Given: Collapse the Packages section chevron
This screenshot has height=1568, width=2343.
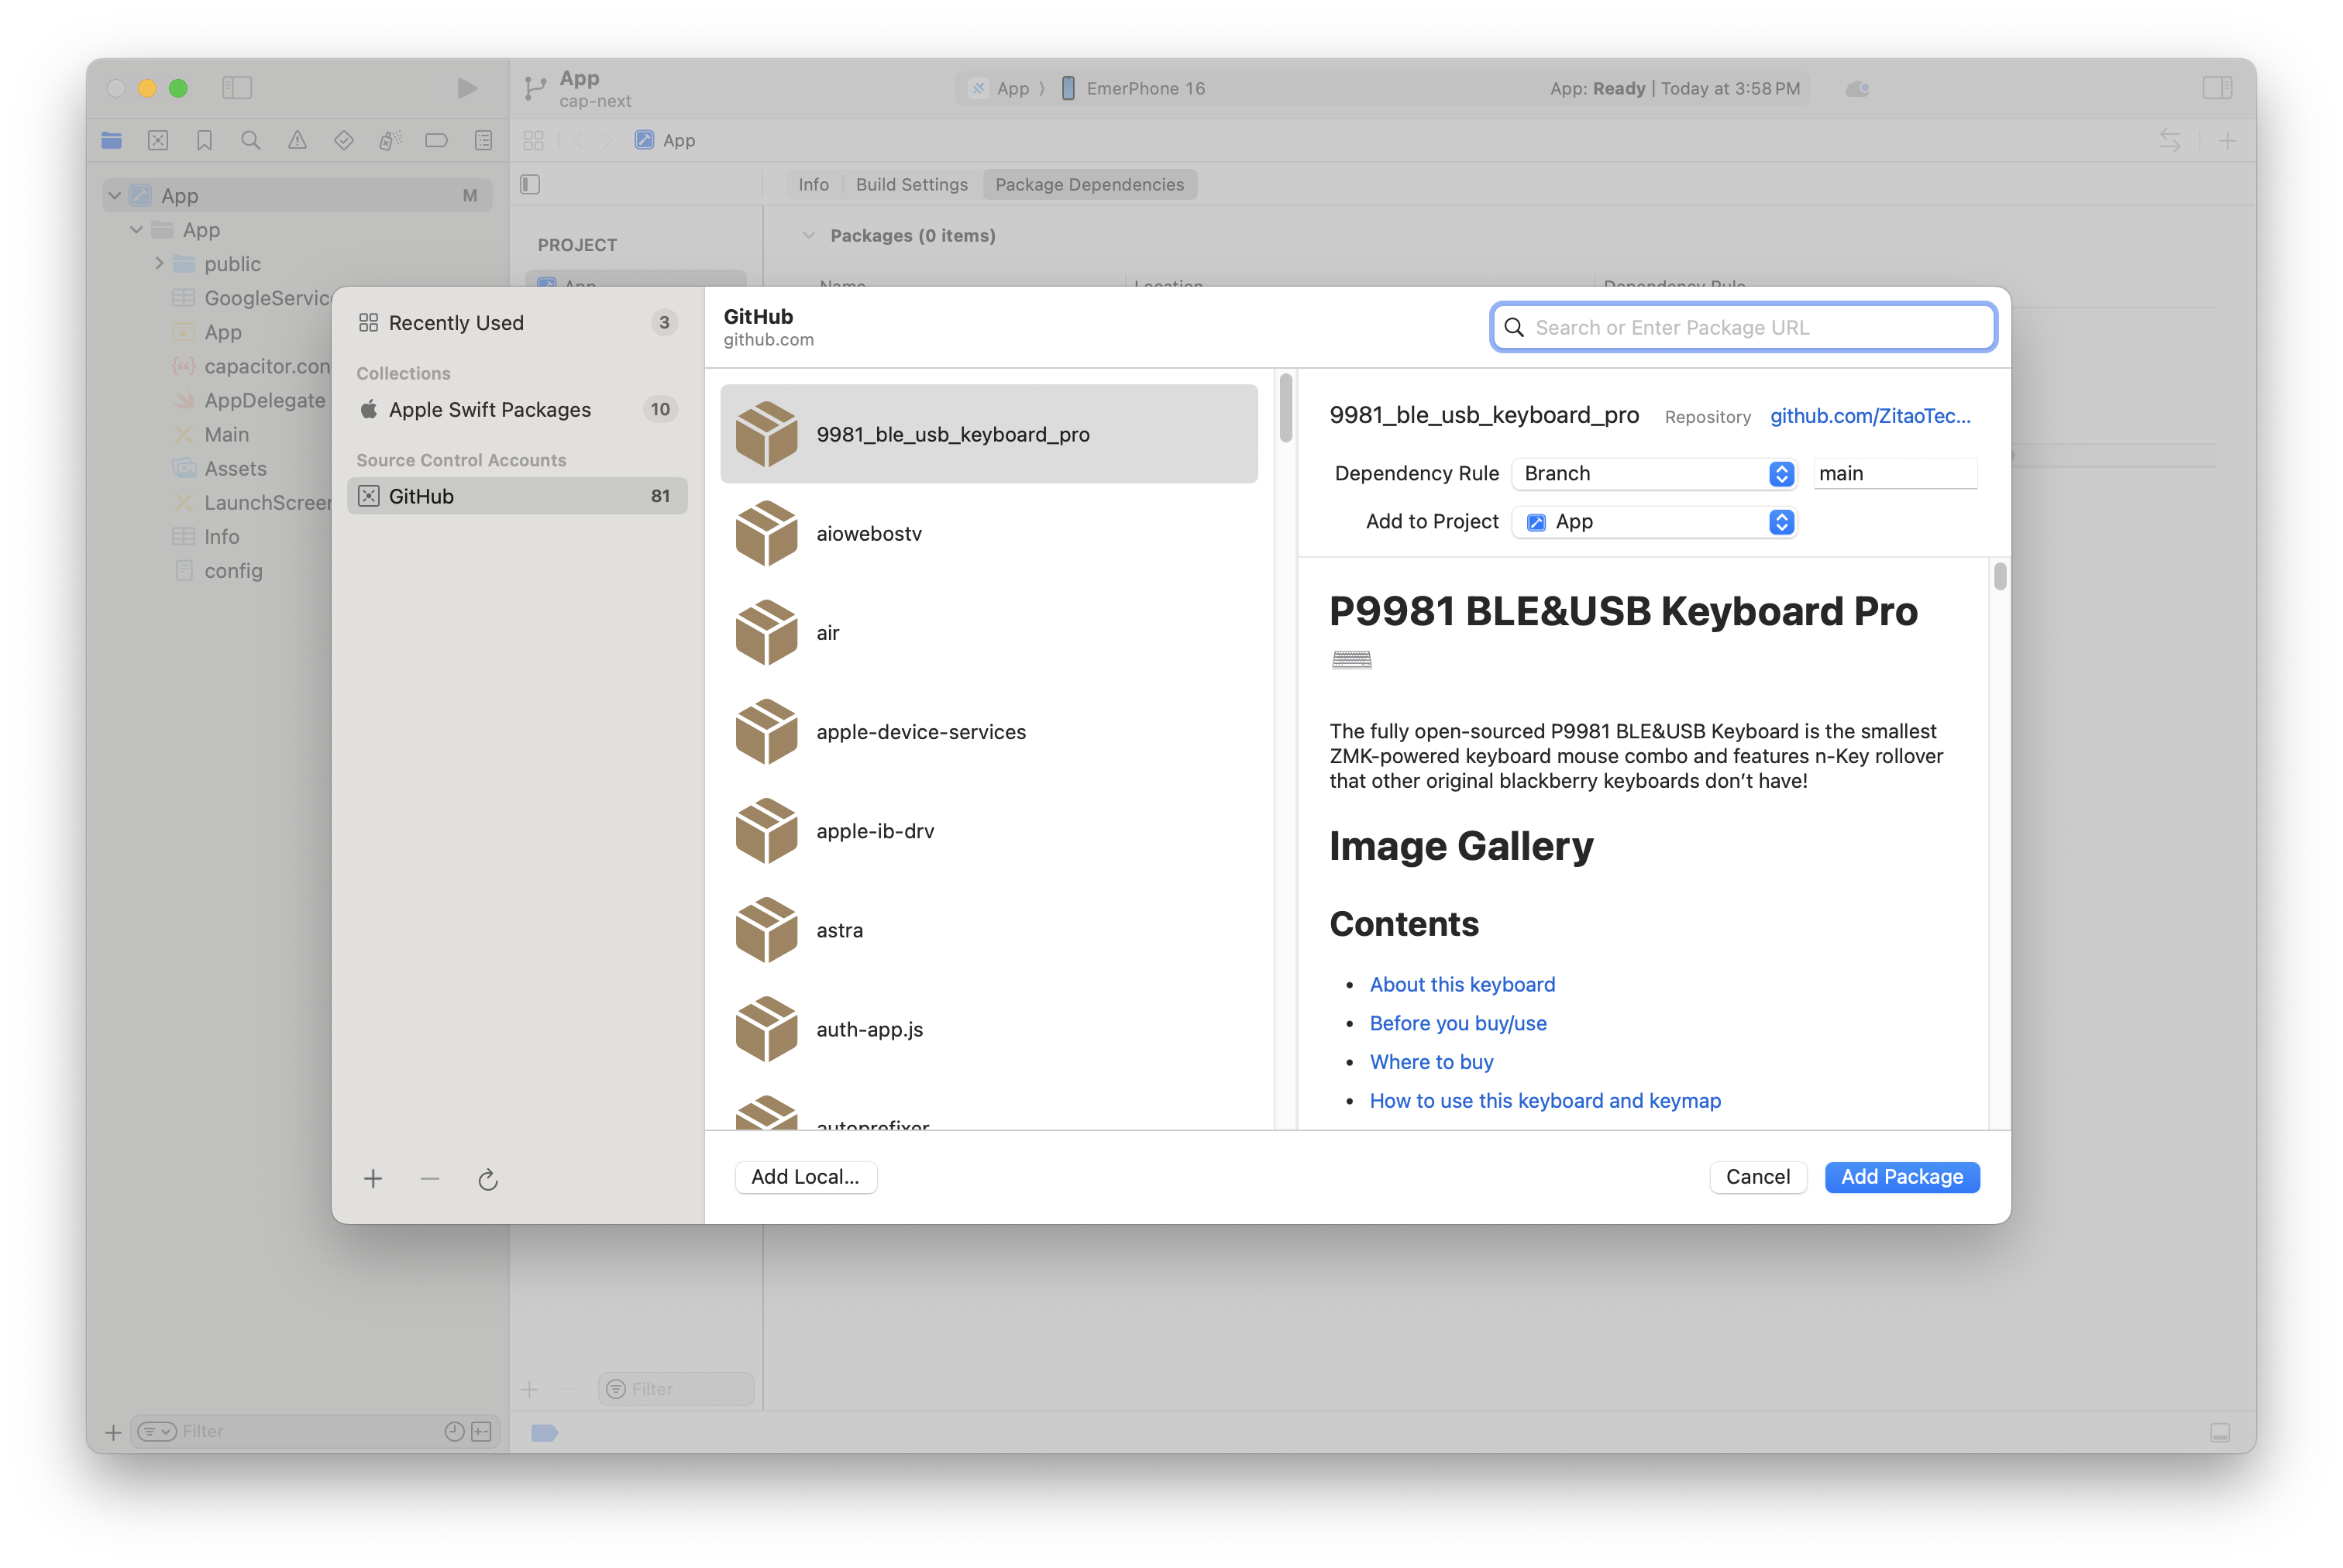Looking at the screenshot, I should [x=808, y=235].
